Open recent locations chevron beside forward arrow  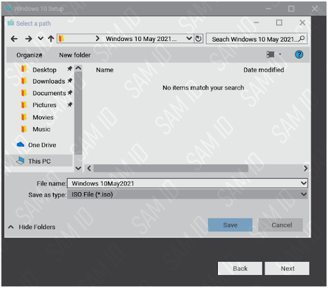[x=40, y=38]
